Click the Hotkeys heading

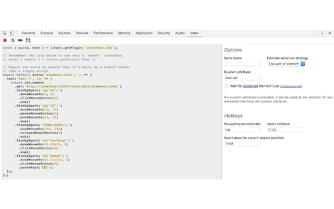click(233, 116)
